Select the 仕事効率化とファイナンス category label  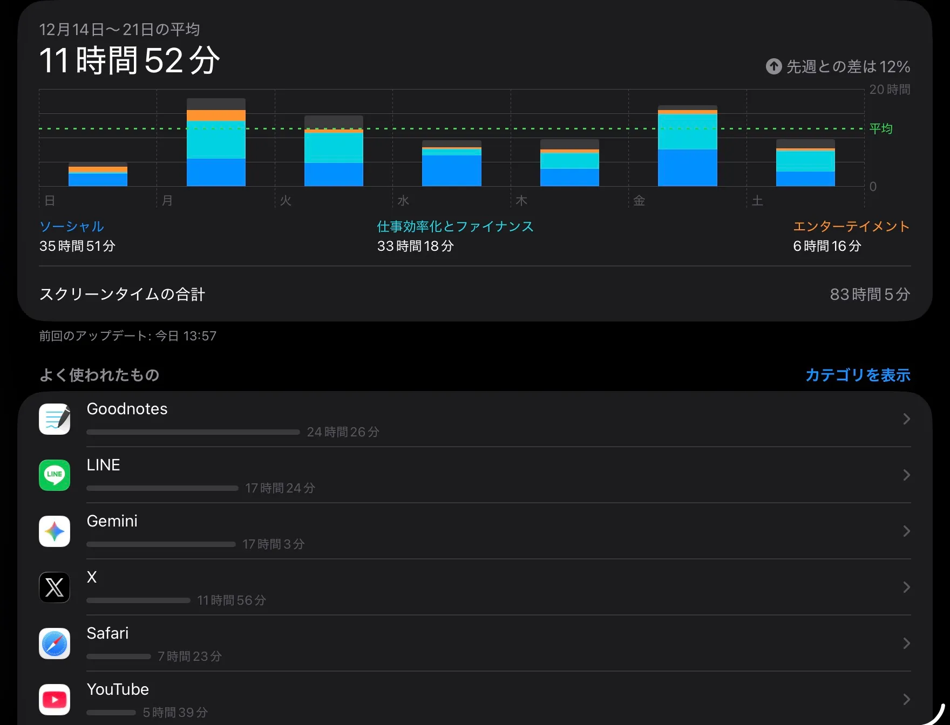[455, 227]
